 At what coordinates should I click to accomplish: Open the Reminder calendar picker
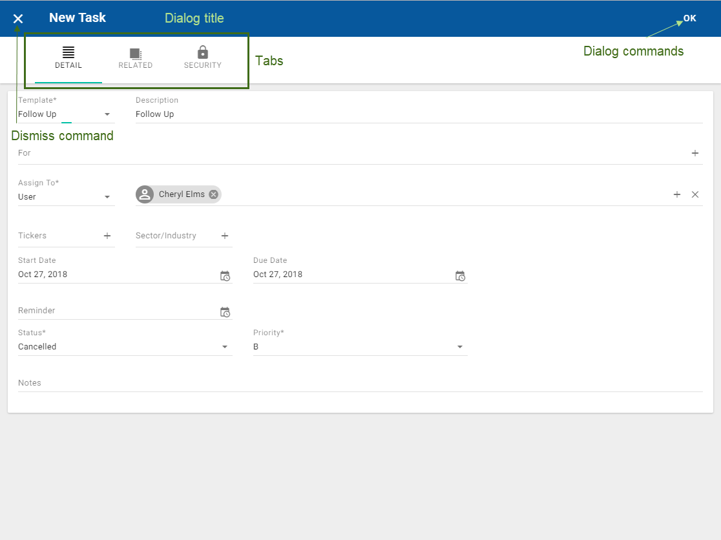(x=225, y=312)
